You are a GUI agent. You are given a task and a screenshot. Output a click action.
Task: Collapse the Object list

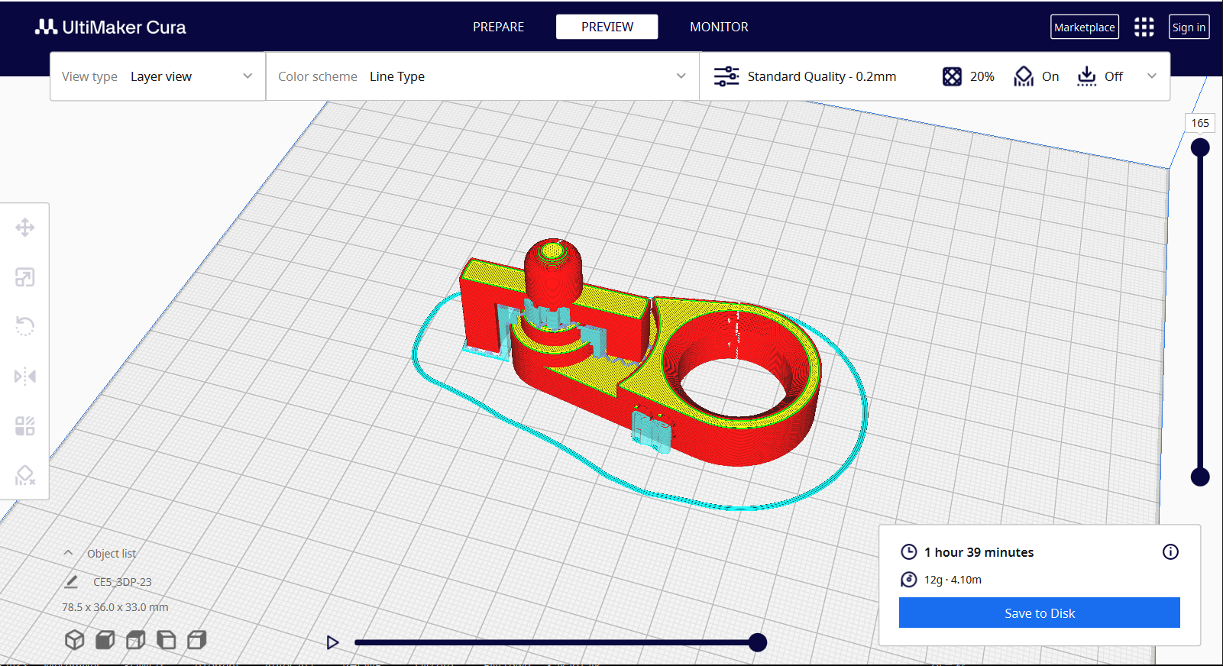pos(68,553)
